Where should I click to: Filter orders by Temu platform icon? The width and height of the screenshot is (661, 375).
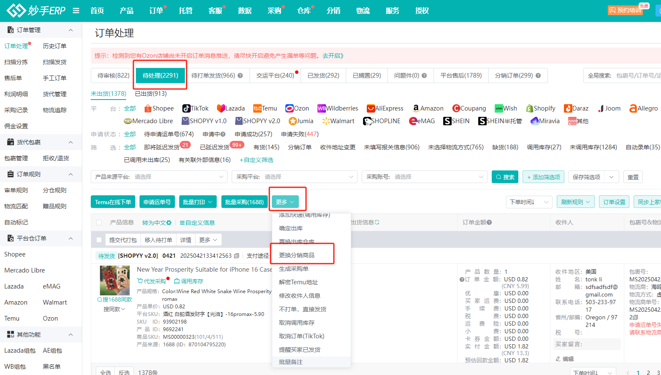[x=257, y=108]
